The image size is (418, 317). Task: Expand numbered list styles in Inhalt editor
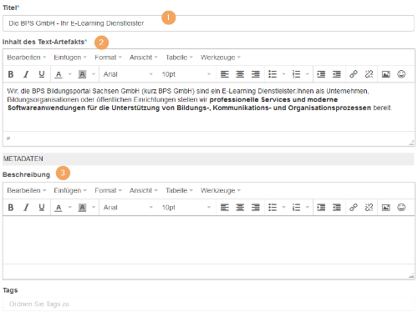pyautogui.click(x=308, y=74)
